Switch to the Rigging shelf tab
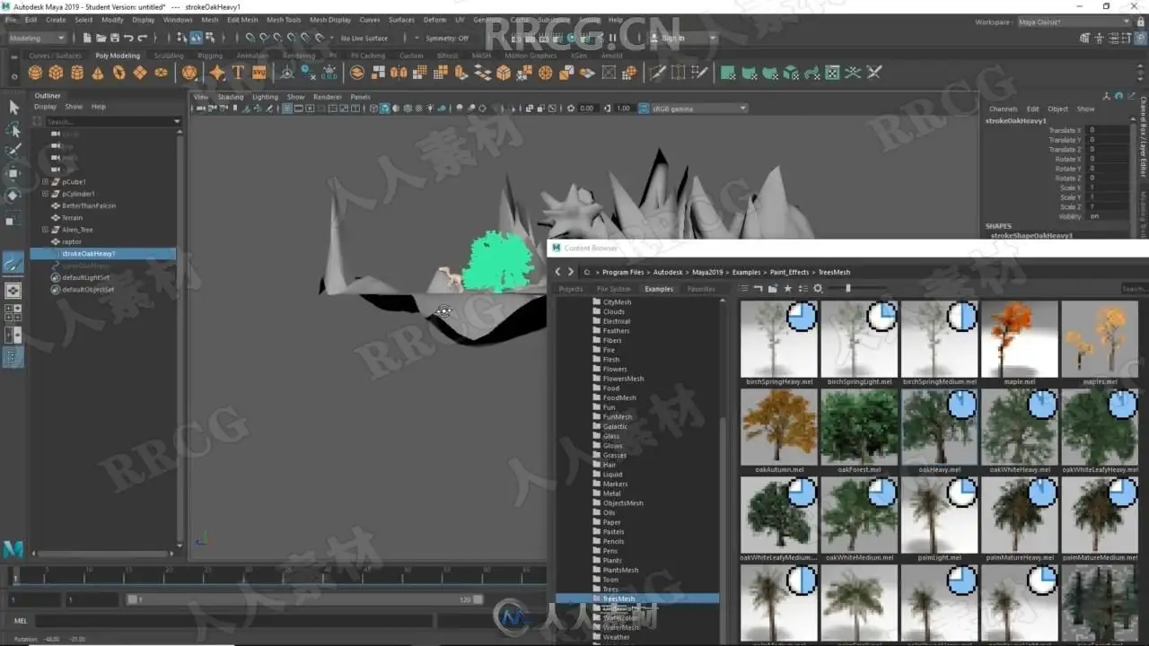This screenshot has height=646, width=1149. coord(210,56)
